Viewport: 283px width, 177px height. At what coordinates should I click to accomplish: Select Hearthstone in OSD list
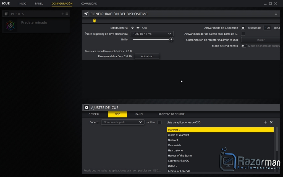pyautogui.click(x=220, y=150)
